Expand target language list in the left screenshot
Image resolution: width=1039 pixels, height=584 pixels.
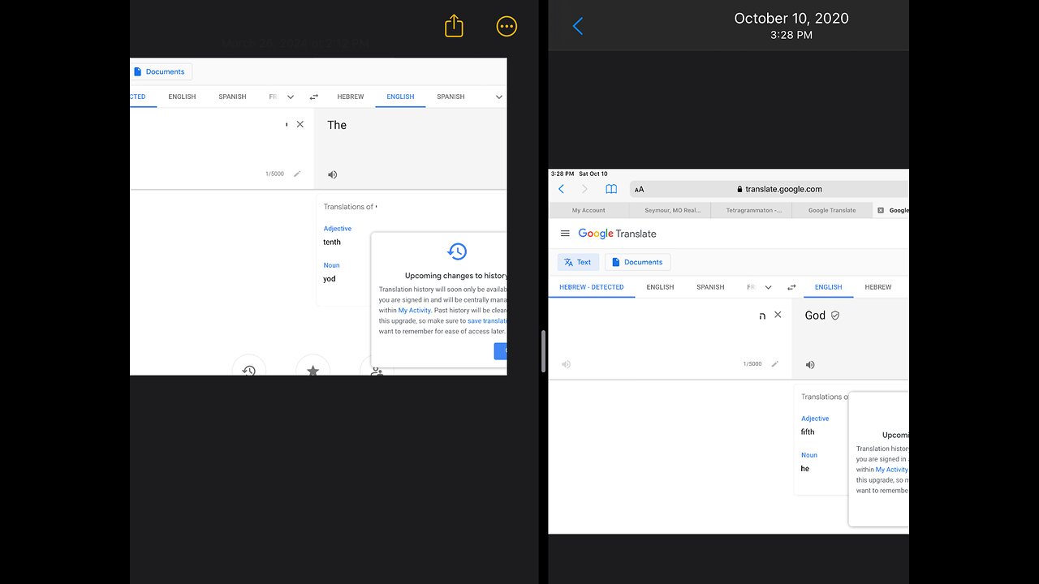coord(499,97)
